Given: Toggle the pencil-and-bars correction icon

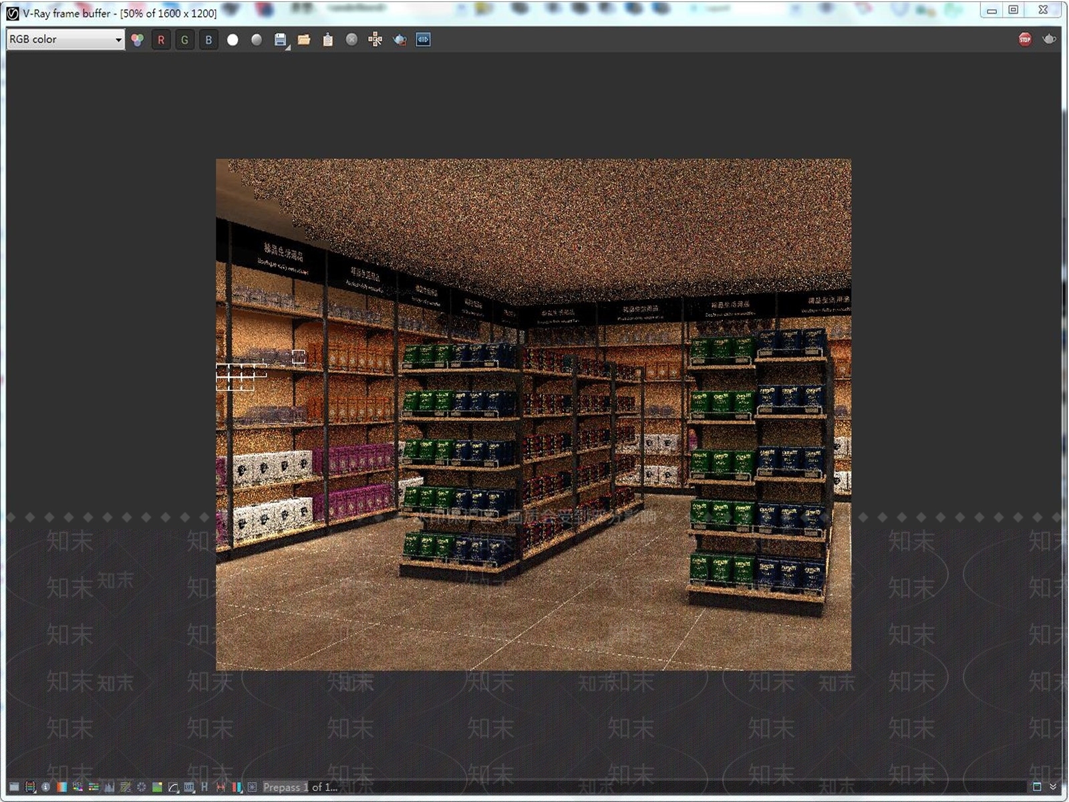Looking at the screenshot, I should point(126,787).
